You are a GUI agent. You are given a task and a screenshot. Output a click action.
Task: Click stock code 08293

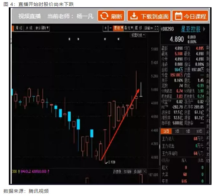pos(168,29)
